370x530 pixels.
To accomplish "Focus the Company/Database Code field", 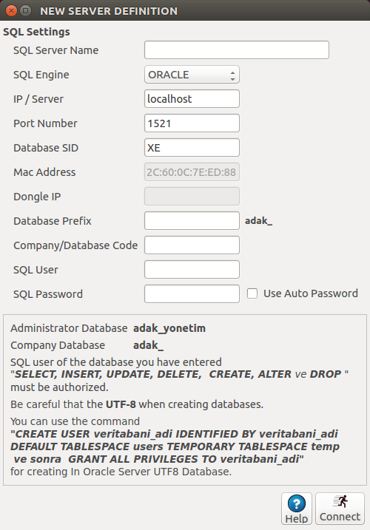I will point(192,245).
